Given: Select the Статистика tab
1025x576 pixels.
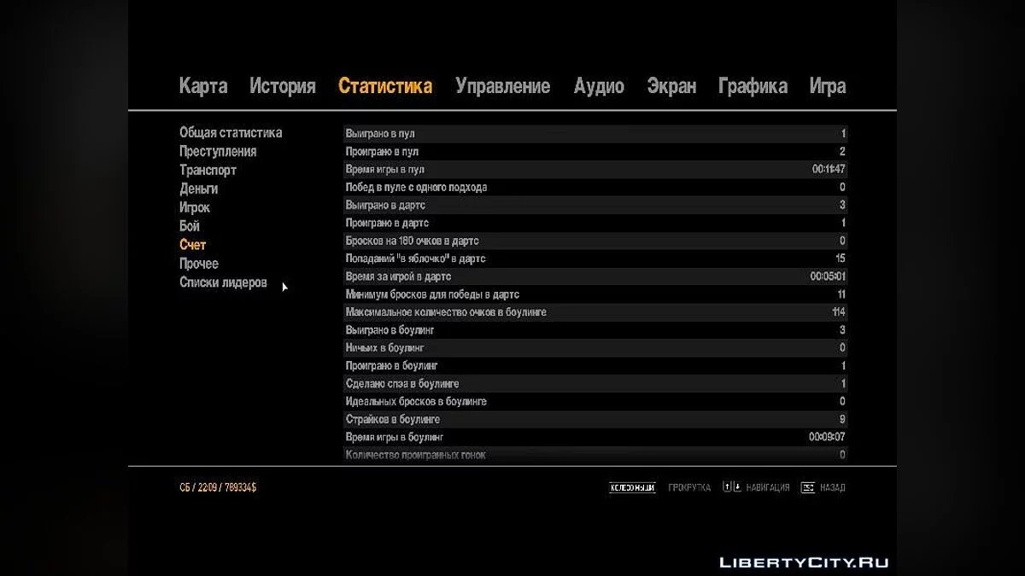Looking at the screenshot, I should 385,86.
